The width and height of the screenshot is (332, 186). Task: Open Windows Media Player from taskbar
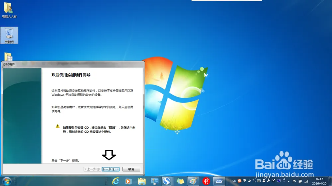(128, 181)
